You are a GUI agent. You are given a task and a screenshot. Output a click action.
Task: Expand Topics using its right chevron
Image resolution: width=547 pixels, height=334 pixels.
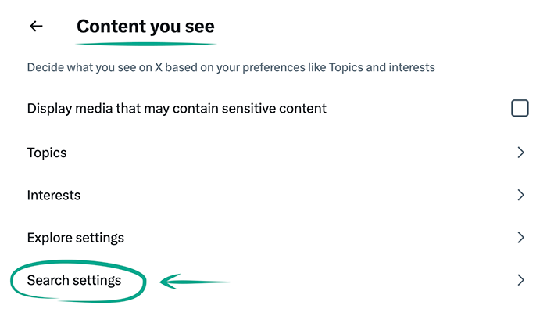coord(520,153)
